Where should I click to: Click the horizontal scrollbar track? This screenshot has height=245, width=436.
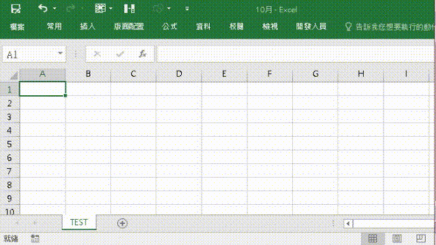click(x=394, y=224)
